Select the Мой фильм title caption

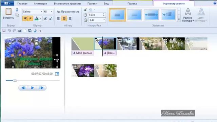pyautogui.click(x=83, y=53)
